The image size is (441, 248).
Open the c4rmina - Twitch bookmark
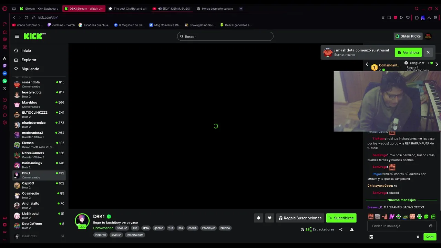(61, 25)
